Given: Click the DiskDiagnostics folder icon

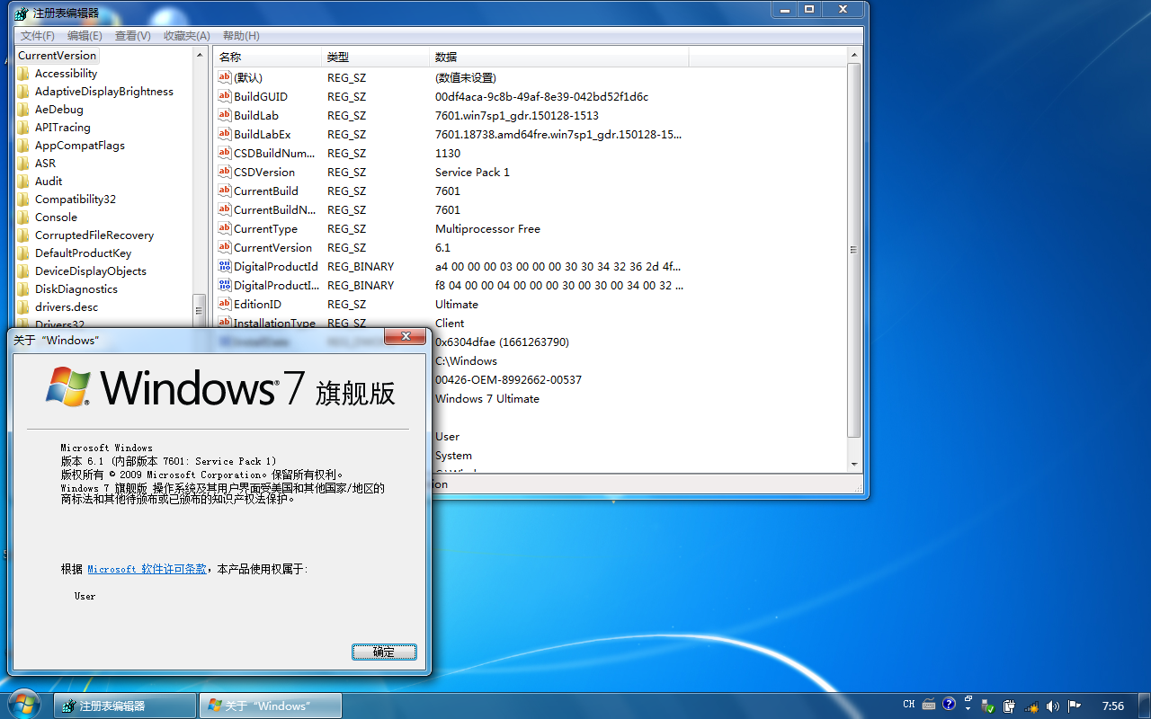Looking at the screenshot, I should (23, 289).
